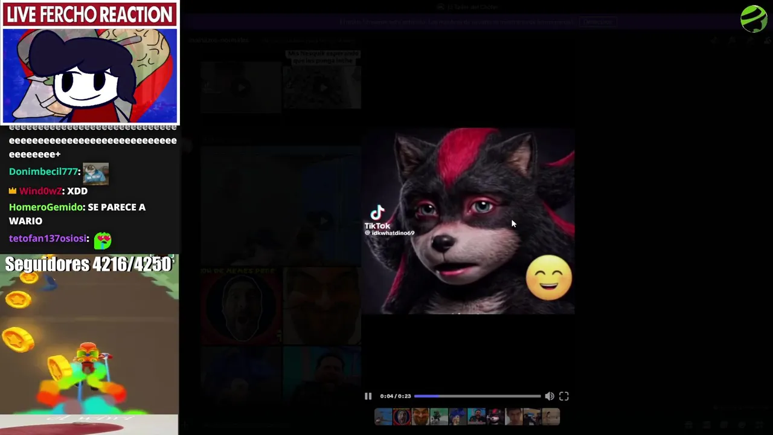This screenshot has width=773, height=435.
Task: Click the tetofan137osiosi chat username
Action: tap(48, 239)
